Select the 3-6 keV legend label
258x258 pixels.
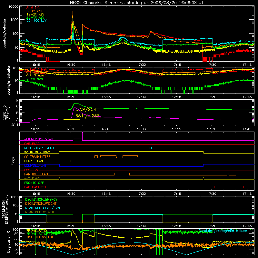[34, 8]
